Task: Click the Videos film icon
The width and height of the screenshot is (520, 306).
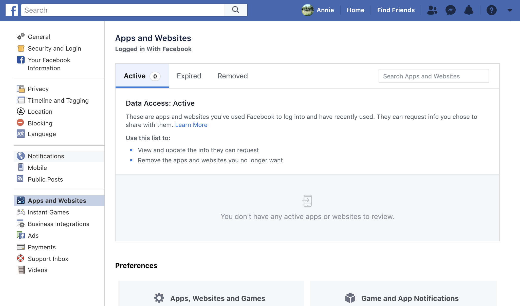Action: 21,270
